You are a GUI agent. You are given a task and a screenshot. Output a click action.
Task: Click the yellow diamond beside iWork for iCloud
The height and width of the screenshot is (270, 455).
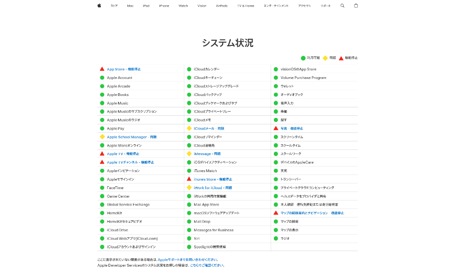tap(189, 188)
